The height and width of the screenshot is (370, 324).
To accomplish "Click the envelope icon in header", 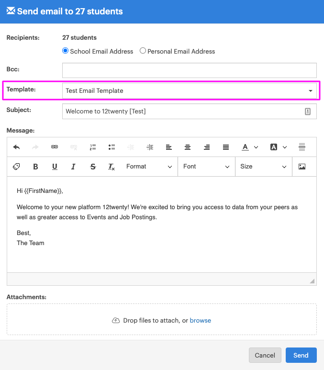I will click(11, 11).
